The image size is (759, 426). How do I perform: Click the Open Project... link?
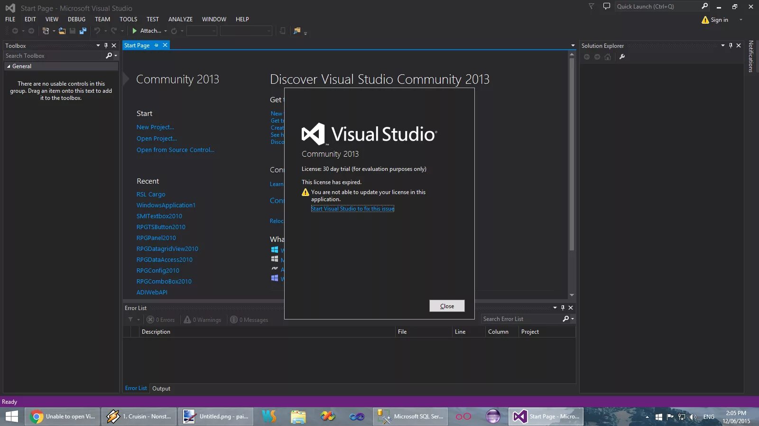(157, 139)
